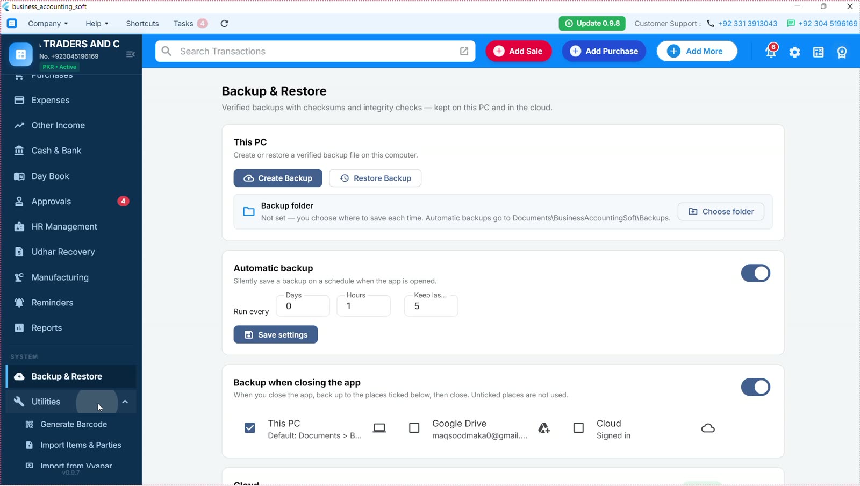Disable Backup when closing the app switch
Viewport: 860px width, 486px height.
pyautogui.click(x=756, y=387)
